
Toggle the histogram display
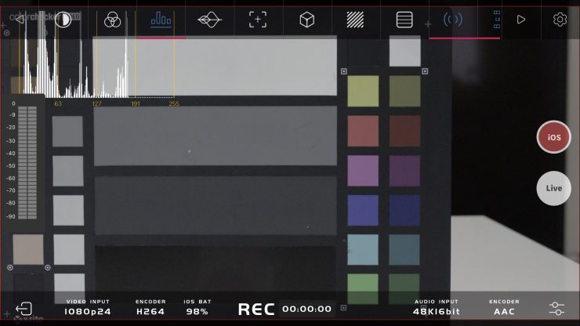161,20
